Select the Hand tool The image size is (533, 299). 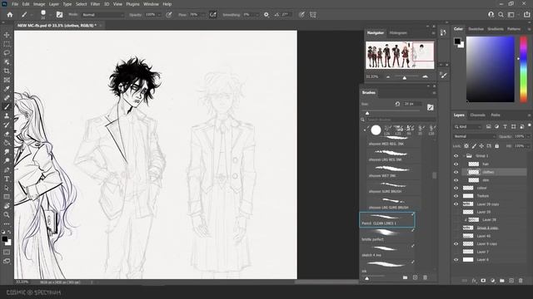click(7, 206)
